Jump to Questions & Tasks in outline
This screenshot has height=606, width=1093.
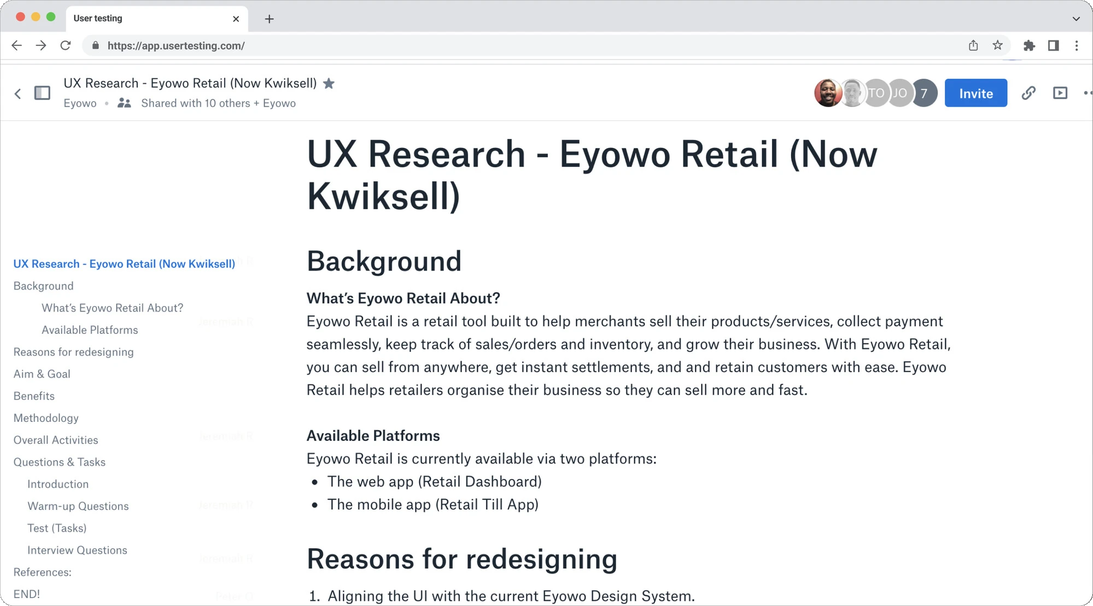click(59, 462)
